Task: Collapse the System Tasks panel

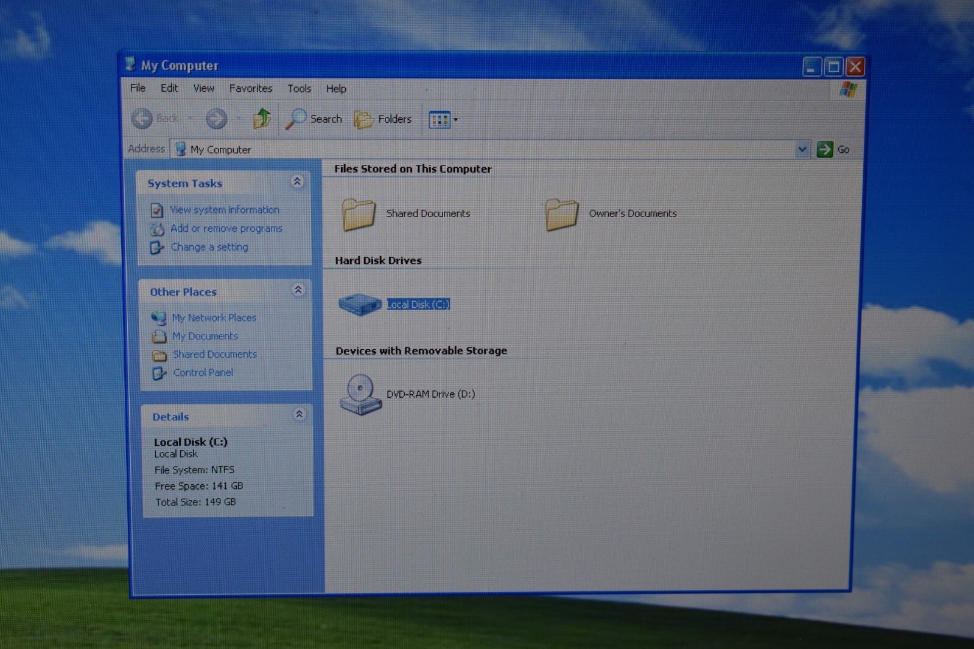Action: [297, 181]
